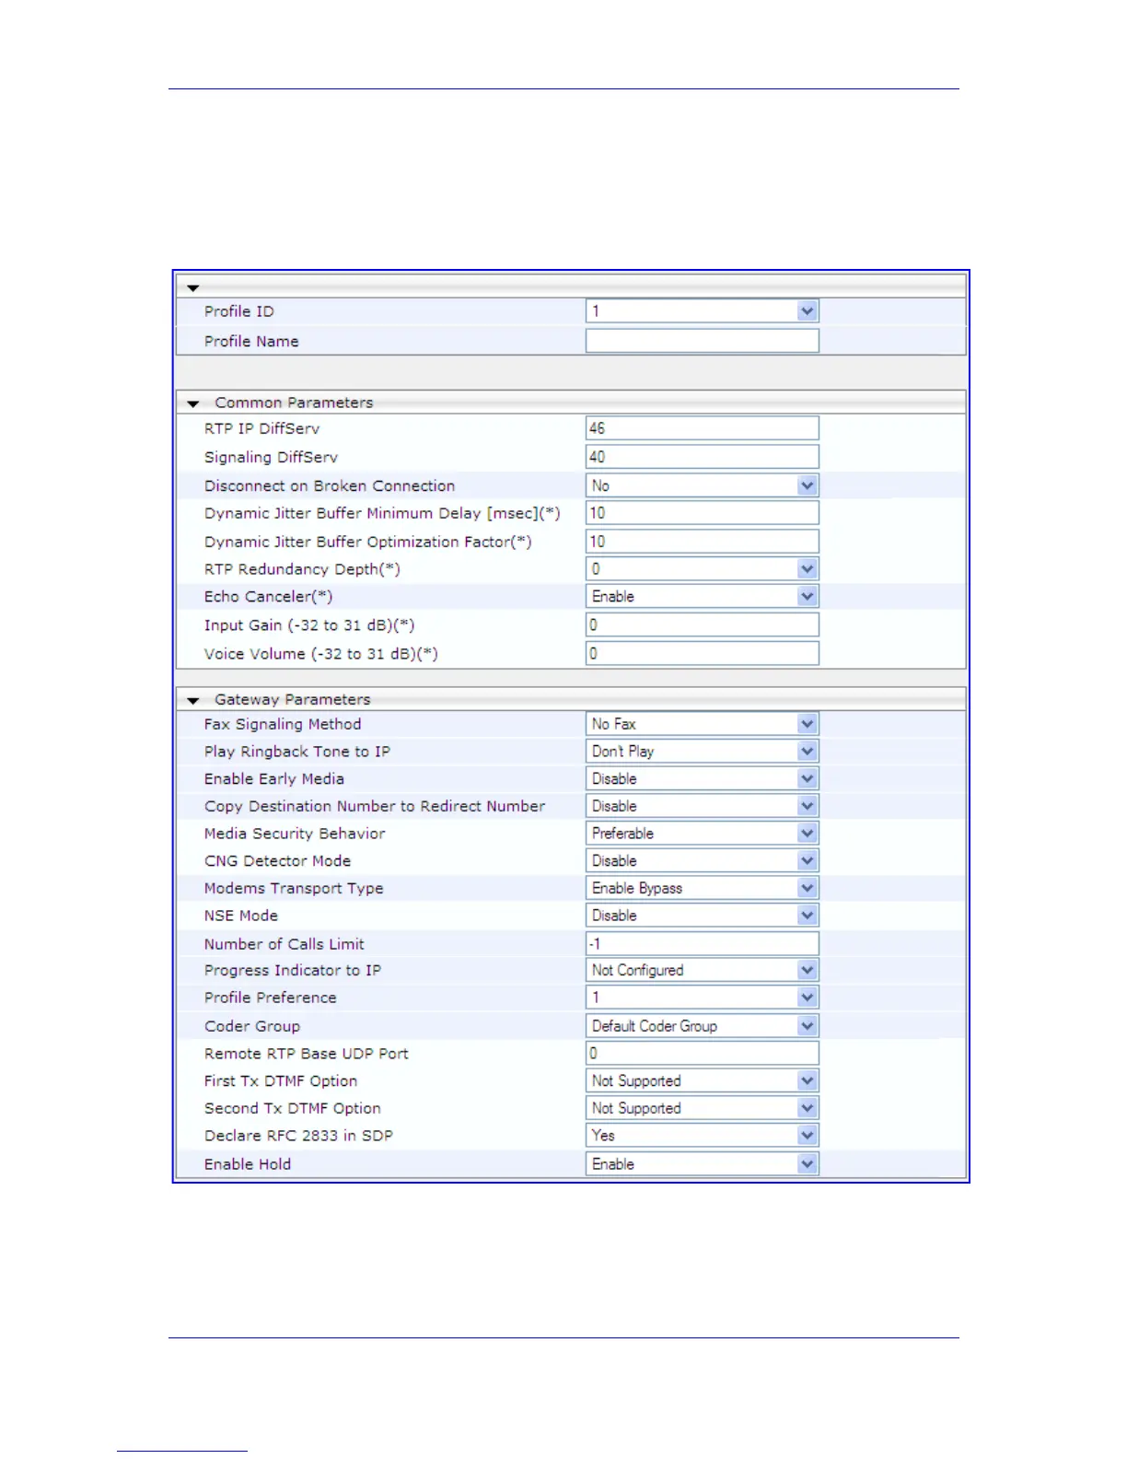Viewport: 1127px width, 1459px height.
Task: Edit the Signaling DiffServ field
Action: (702, 457)
